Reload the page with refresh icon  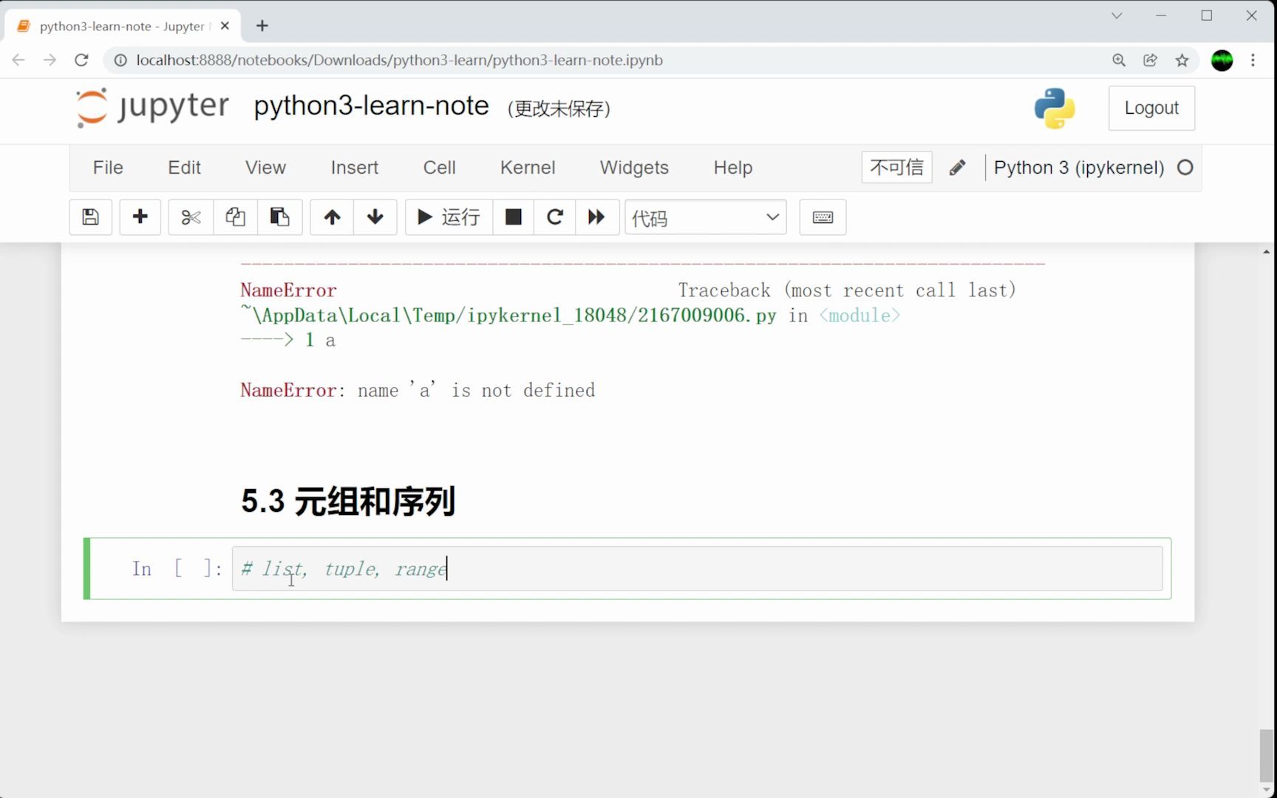coord(81,60)
